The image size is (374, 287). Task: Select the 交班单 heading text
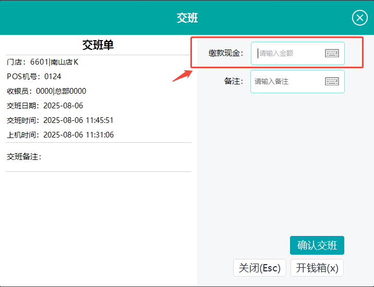pyautogui.click(x=98, y=45)
